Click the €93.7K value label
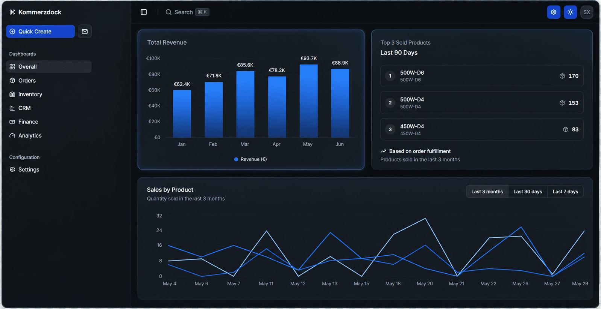Screen dimensions: 601x309 309,58
